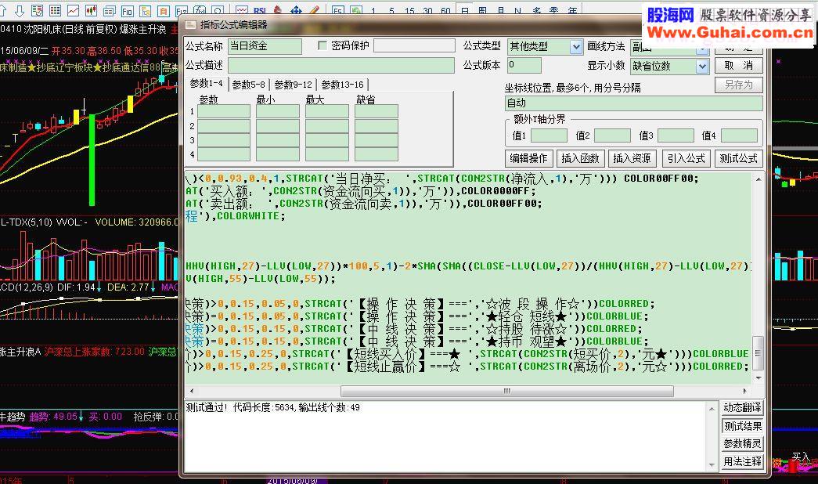Click the 测试公式 button
818x484 pixels.
click(738, 158)
